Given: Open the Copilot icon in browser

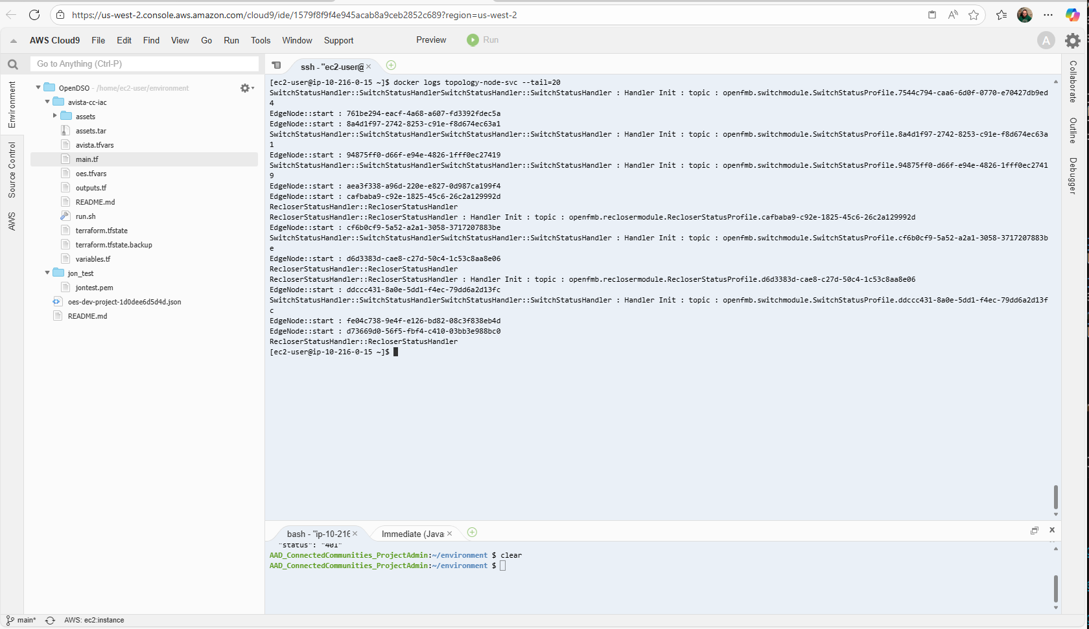Looking at the screenshot, I should click(x=1073, y=15).
